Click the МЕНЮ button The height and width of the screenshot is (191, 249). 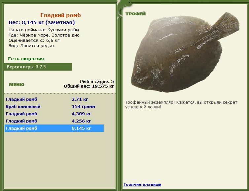pos(17,85)
